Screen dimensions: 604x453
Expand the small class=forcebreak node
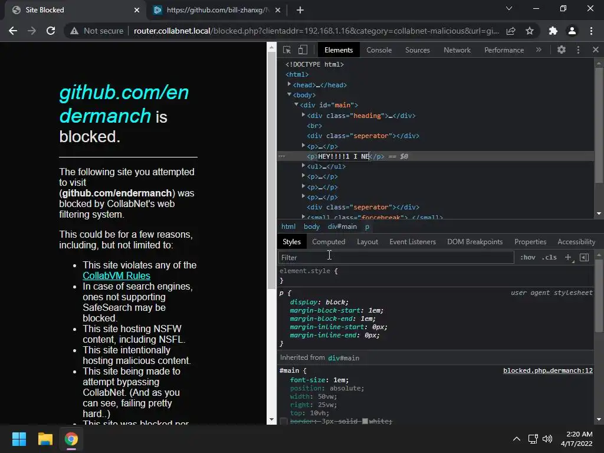pyautogui.click(x=303, y=216)
